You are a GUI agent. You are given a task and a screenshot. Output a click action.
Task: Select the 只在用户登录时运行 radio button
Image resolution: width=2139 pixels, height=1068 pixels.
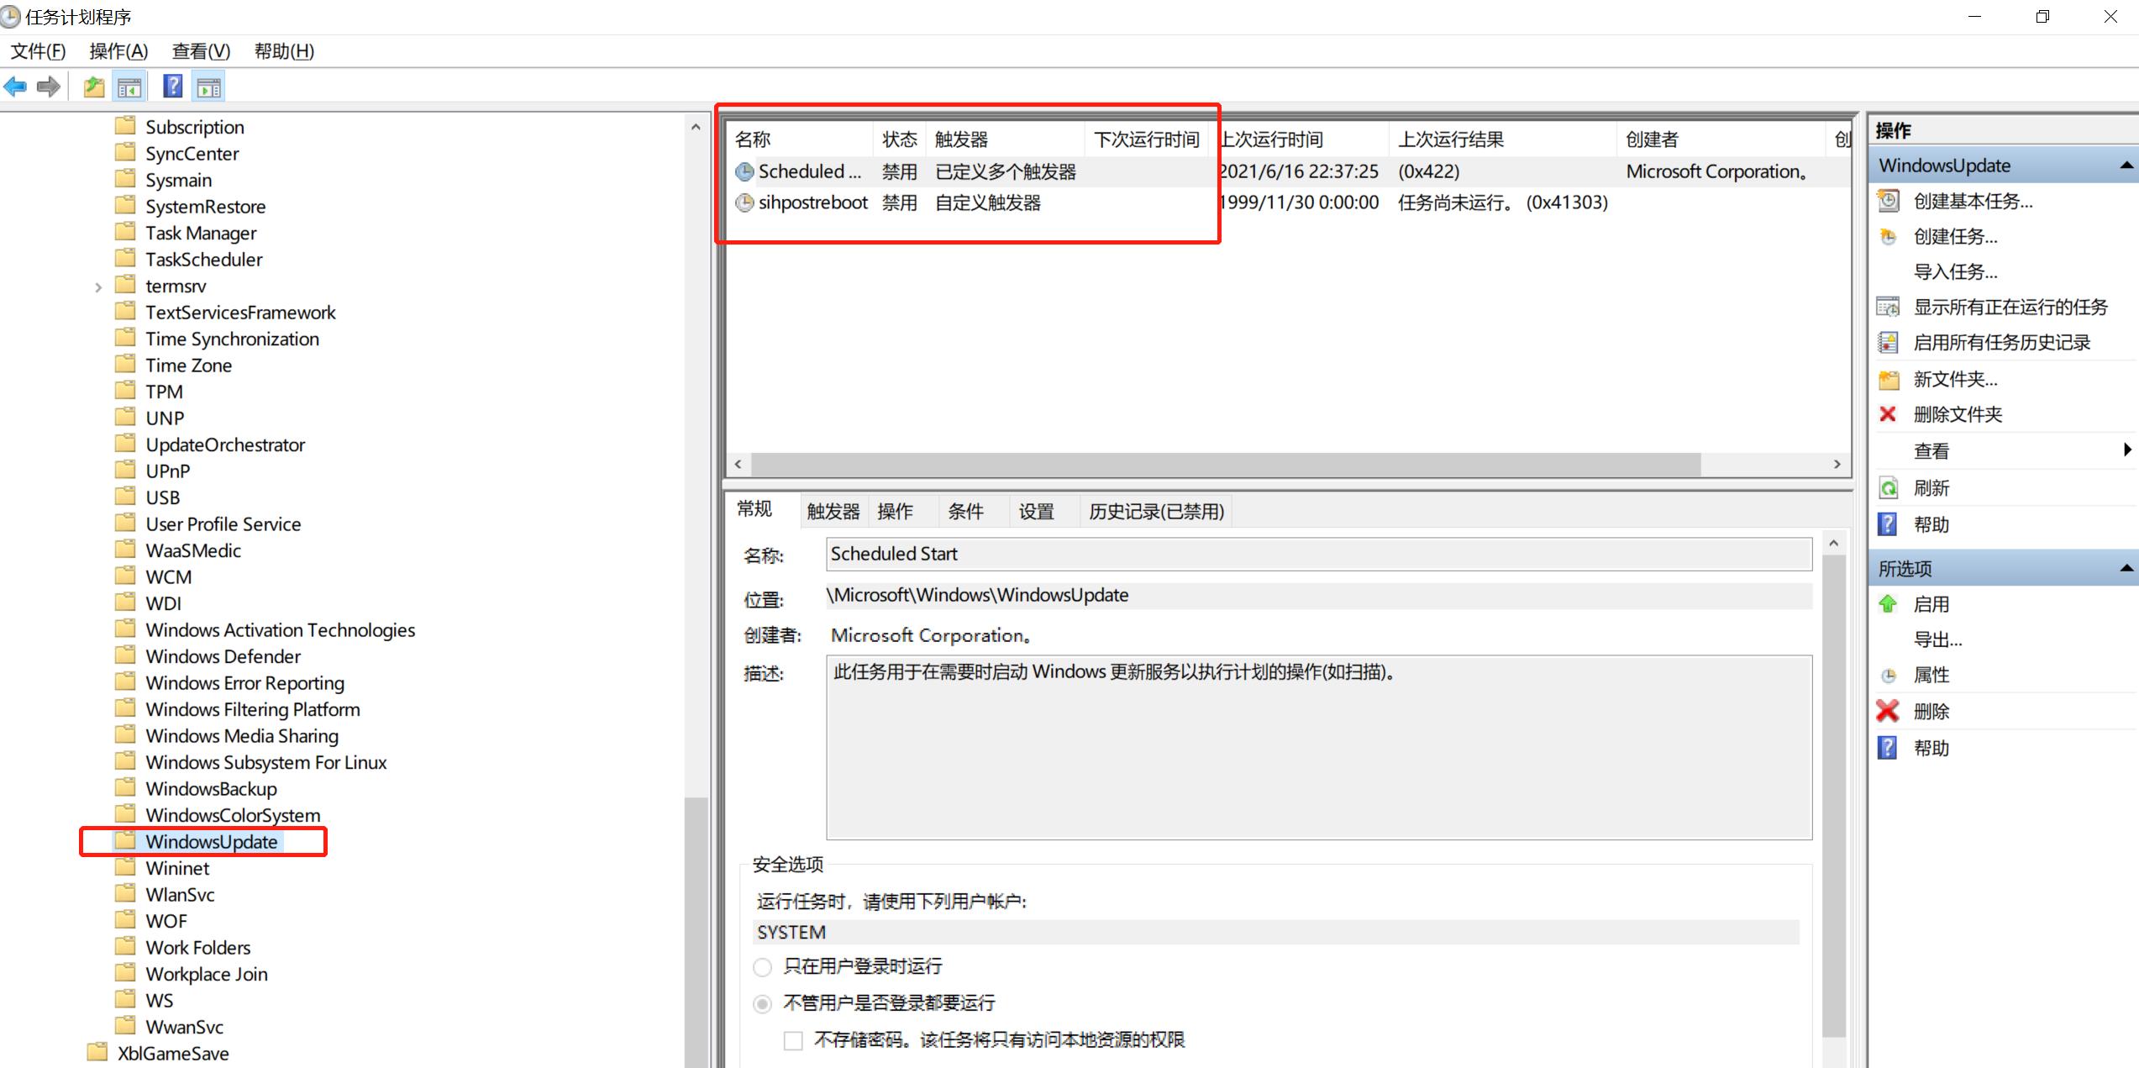click(762, 967)
